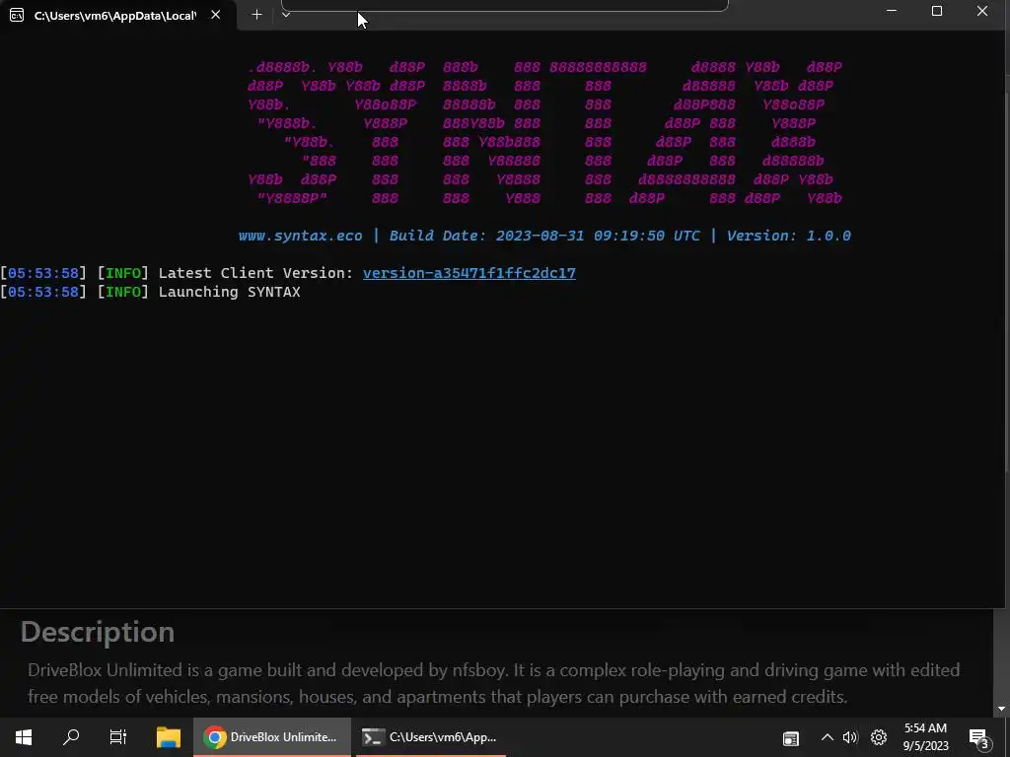
Task: Click the Description heading in browser page
Action: click(x=98, y=632)
